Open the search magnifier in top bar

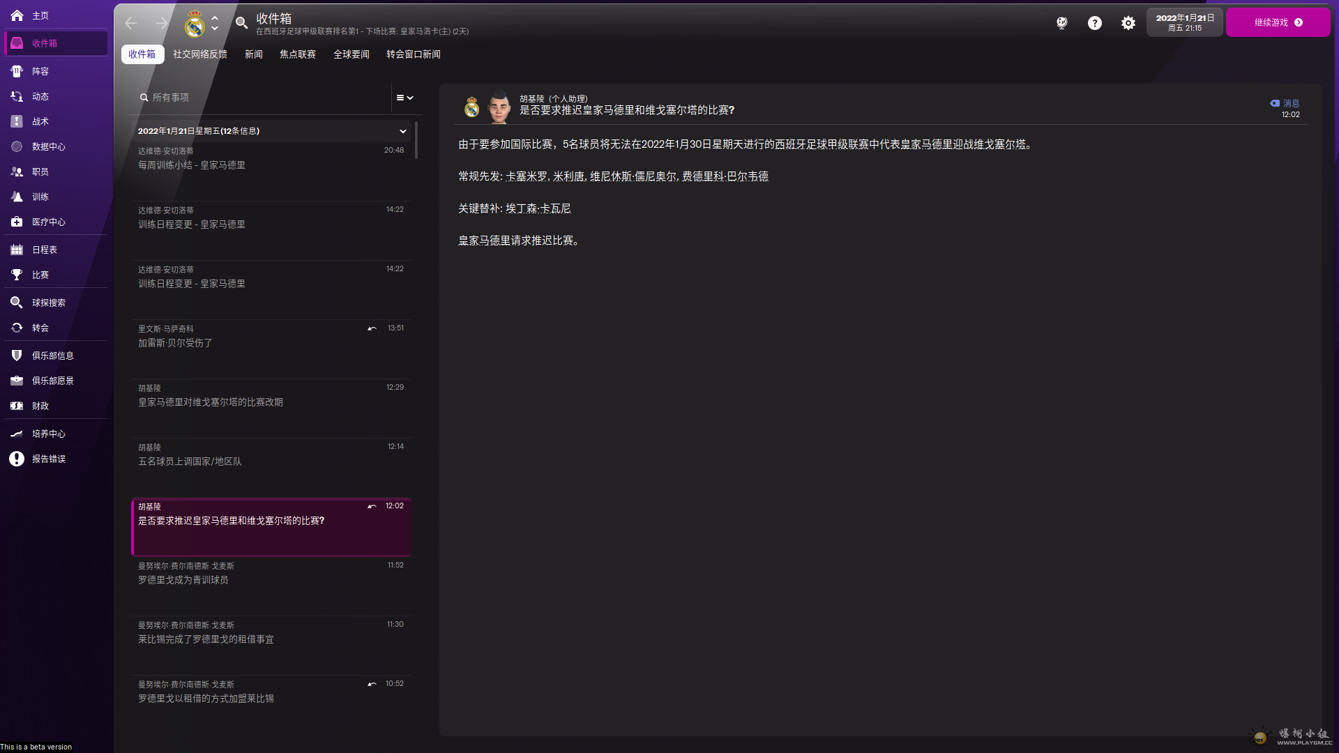(241, 23)
